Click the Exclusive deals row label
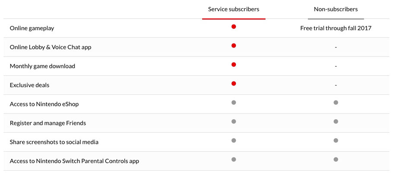The width and height of the screenshot is (393, 175). click(29, 85)
